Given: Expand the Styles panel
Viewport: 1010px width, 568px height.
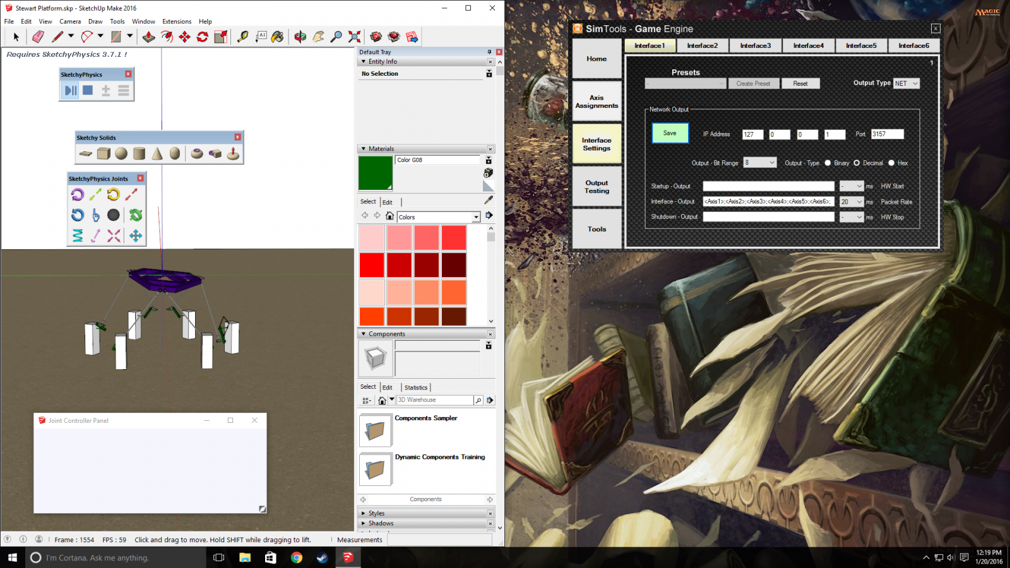Looking at the screenshot, I should 364,514.
